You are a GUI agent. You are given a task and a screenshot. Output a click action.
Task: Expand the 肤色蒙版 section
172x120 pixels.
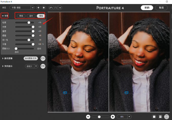(x=3, y=58)
